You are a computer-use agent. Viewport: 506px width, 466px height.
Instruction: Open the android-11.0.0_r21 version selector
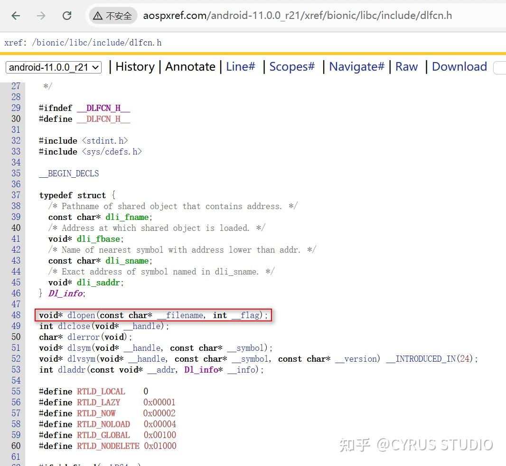tap(53, 67)
